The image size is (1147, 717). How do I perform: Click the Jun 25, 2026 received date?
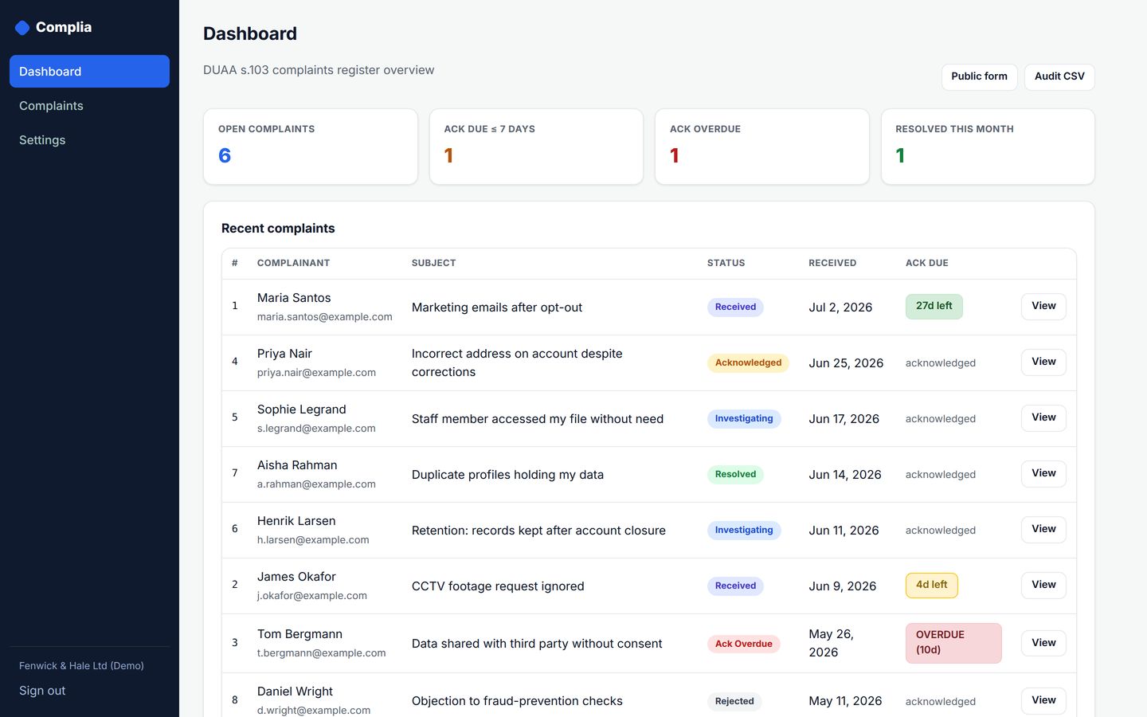[x=846, y=363]
